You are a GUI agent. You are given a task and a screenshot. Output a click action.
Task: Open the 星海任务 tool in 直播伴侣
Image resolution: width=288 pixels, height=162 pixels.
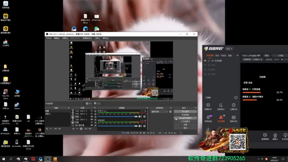click(x=234, y=119)
